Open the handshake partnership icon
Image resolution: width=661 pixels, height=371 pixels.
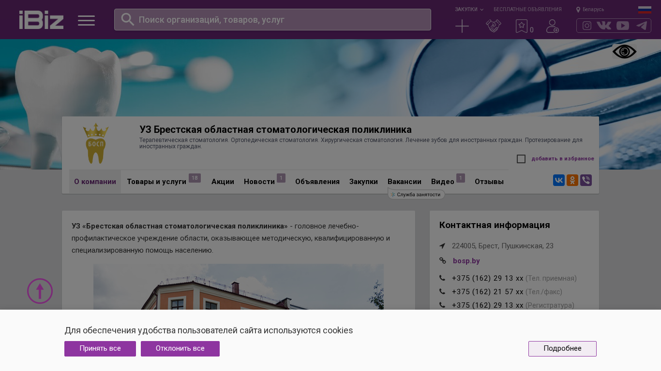pyautogui.click(x=493, y=26)
